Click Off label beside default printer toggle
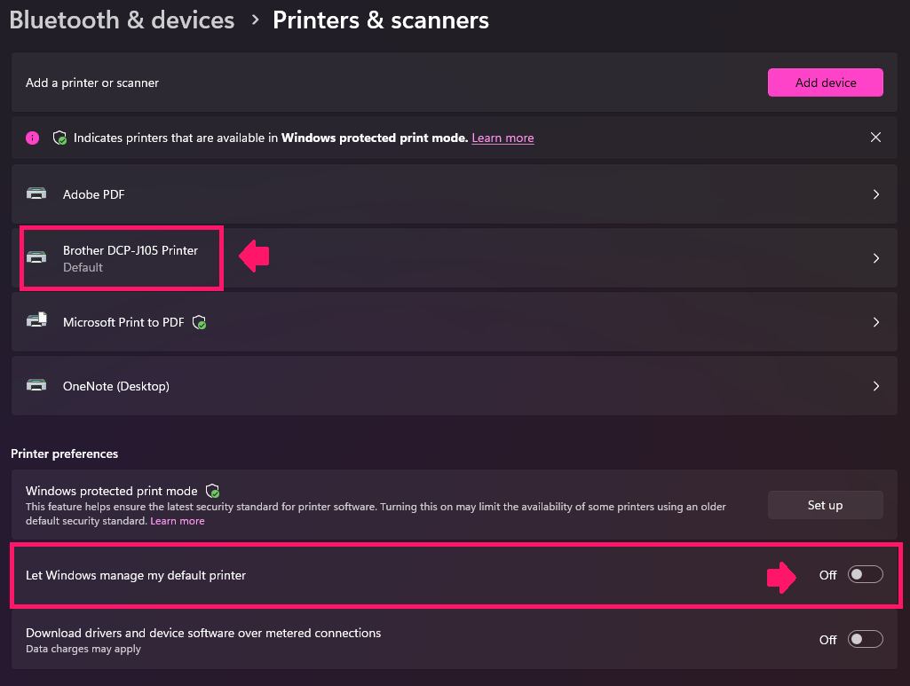910x686 pixels. 828,575
